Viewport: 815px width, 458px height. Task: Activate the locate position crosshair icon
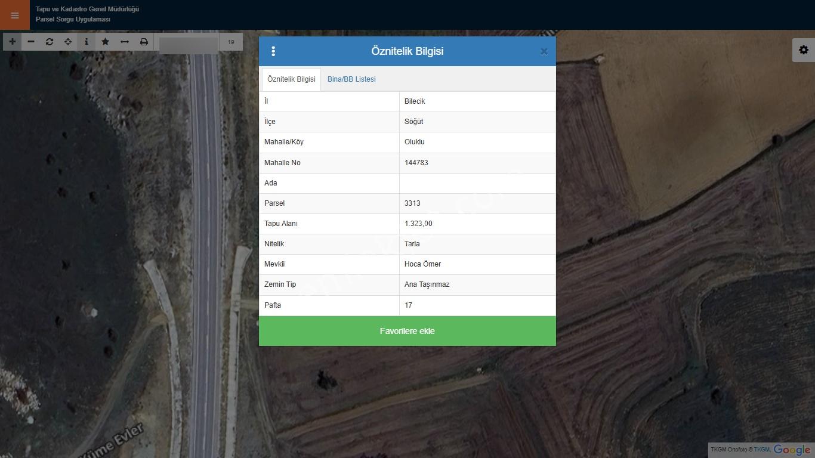click(68, 42)
